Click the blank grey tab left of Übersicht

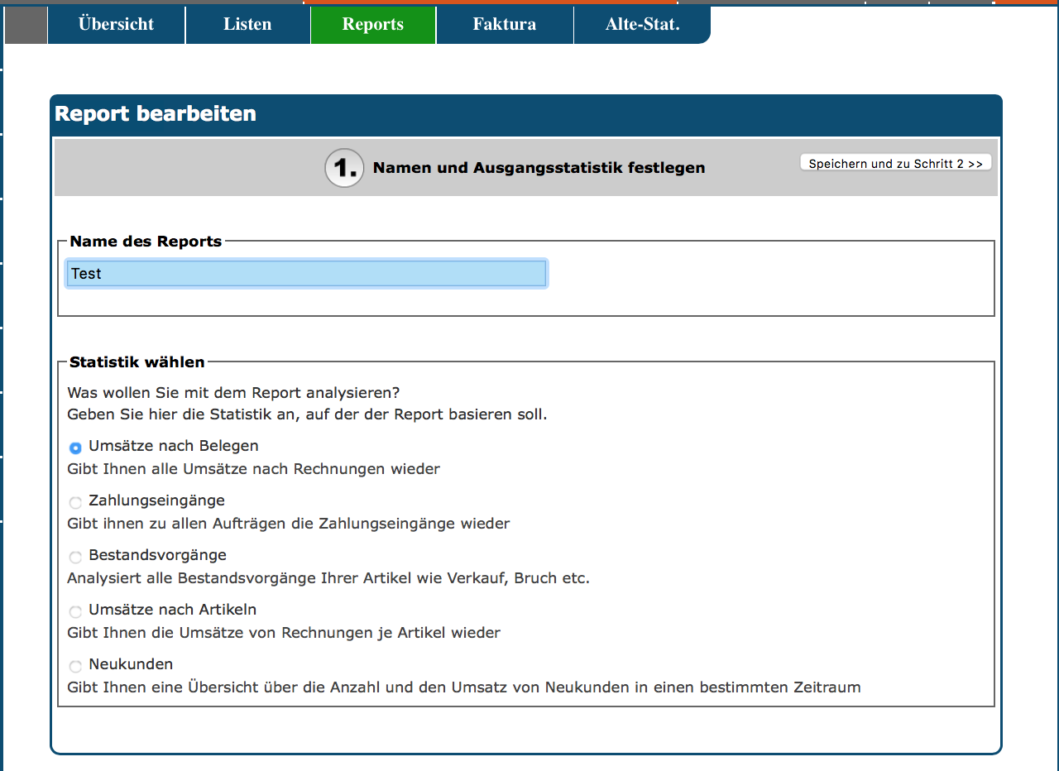tap(26, 25)
